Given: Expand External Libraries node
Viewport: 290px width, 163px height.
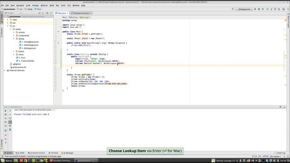Looking at the screenshot, I should tap(5, 71).
